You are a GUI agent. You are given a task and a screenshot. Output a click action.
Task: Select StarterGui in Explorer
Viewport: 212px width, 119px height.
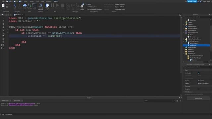coord(190,50)
